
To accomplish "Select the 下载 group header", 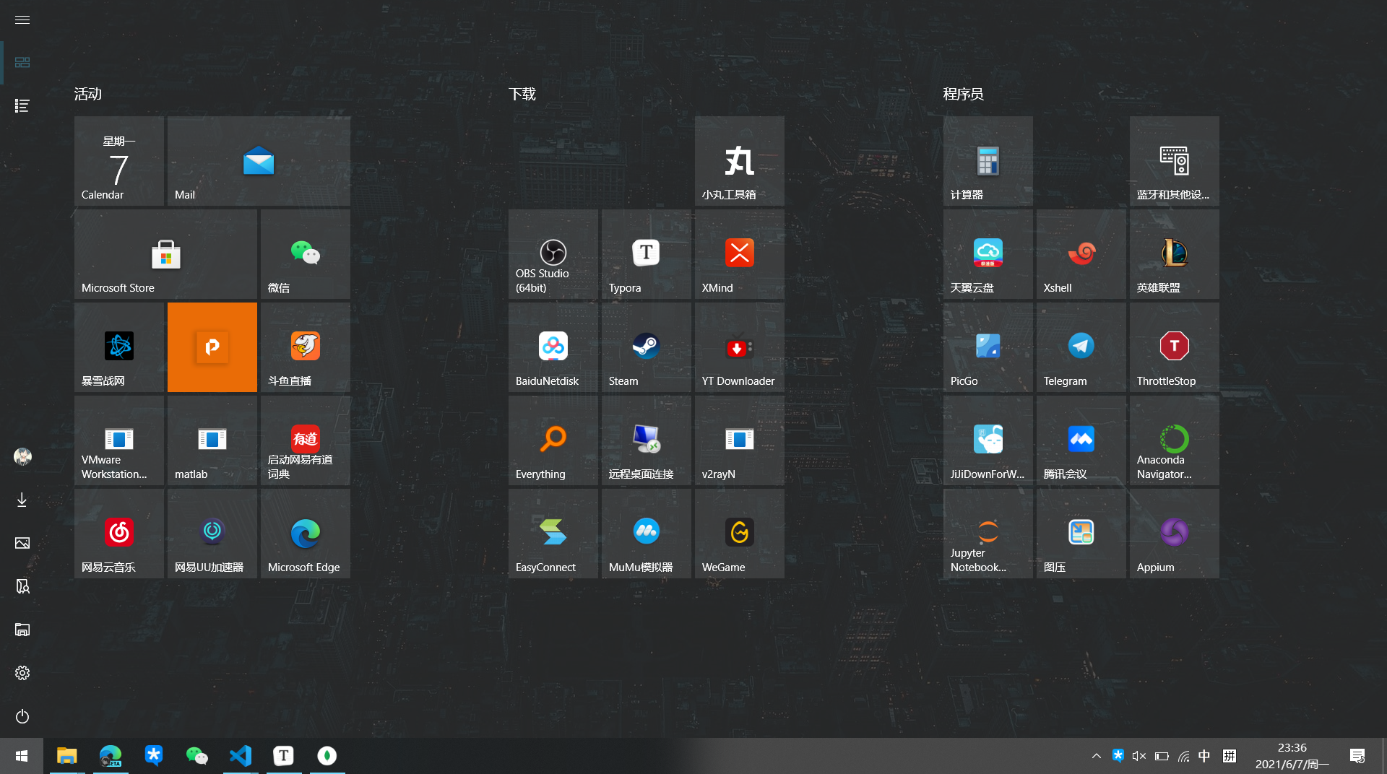I will click(x=522, y=94).
